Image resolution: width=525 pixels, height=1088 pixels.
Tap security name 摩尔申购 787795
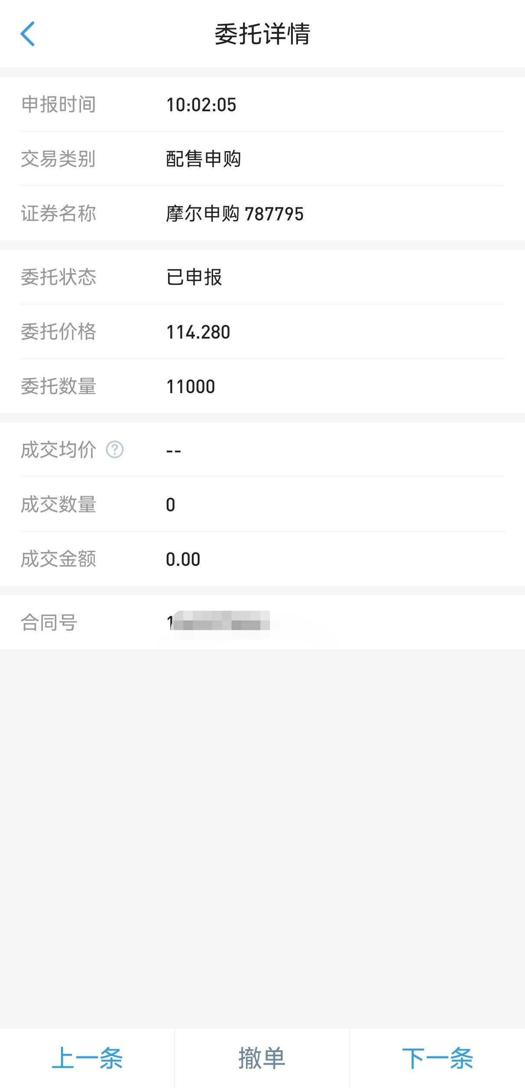click(235, 213)
